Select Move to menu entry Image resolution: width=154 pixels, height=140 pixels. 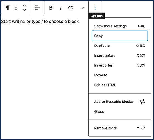(x=120, y=75)
